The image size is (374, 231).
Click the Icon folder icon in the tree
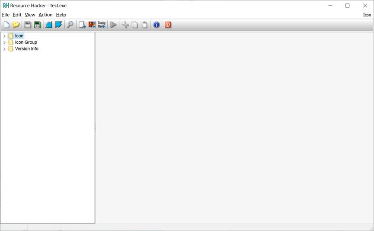click(10, 36)
